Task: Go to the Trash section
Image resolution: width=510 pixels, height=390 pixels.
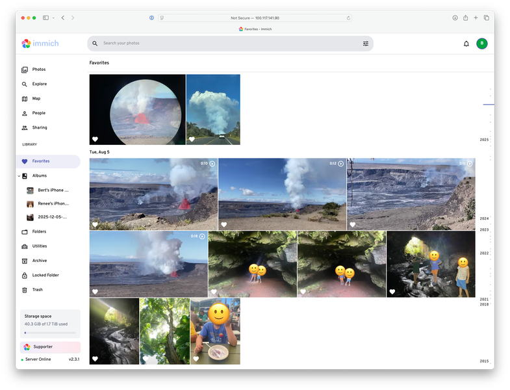Action: click(x=37, y=290)
